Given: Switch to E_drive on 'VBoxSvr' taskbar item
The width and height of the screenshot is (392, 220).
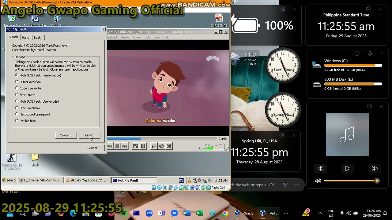Looking at the screenshot, I should click(x=40, y=180).
